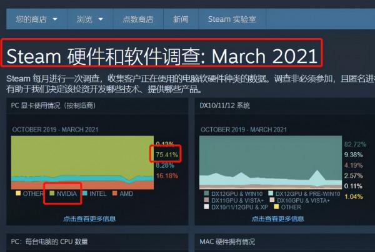The height and width of the screenshot is (252, 375).
Task: Click the 16.18% AMD value
Action: coord(167,176)
